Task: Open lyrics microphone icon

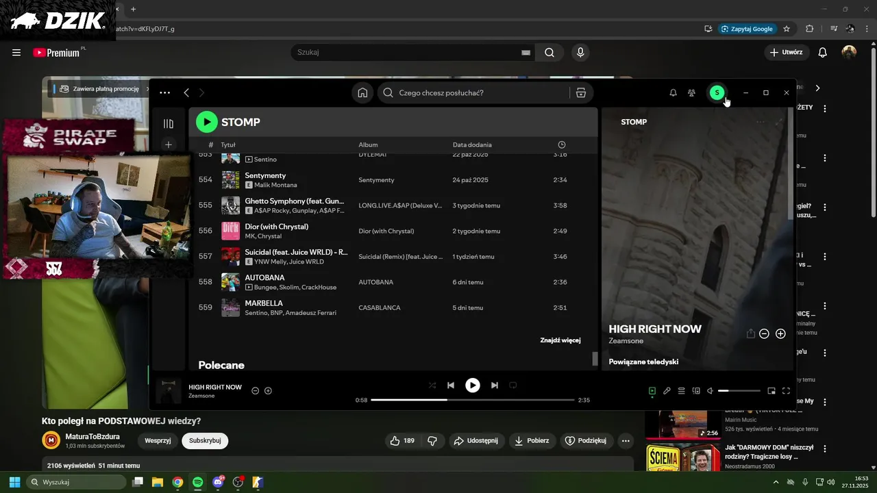Action: pos(667,391)
